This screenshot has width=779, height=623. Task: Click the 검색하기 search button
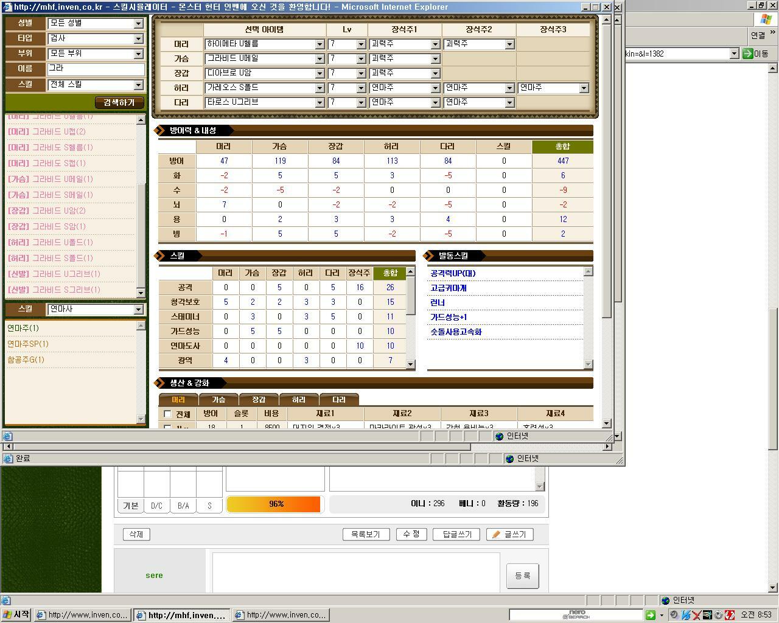[x=119, y=102]
